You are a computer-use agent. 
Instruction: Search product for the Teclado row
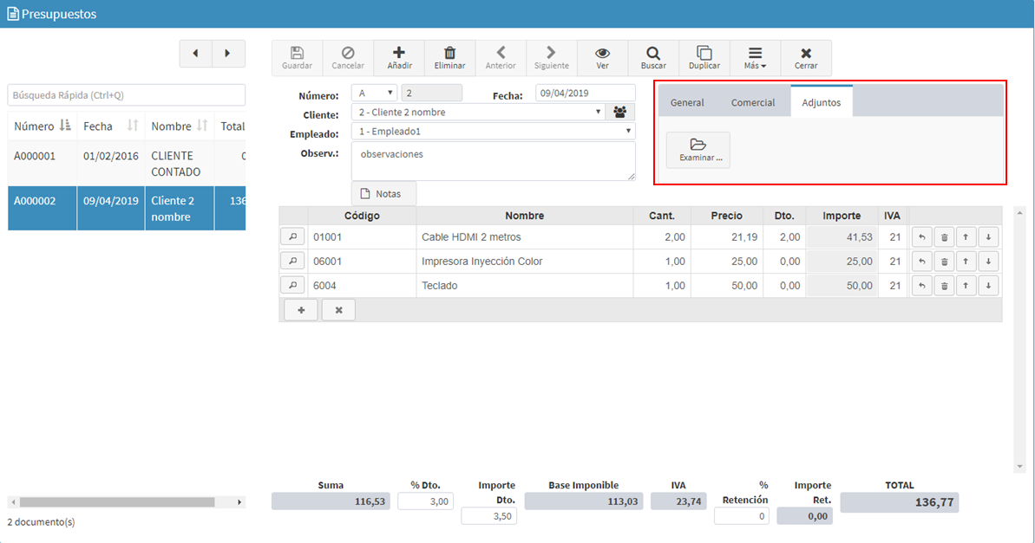pos(292,285)
